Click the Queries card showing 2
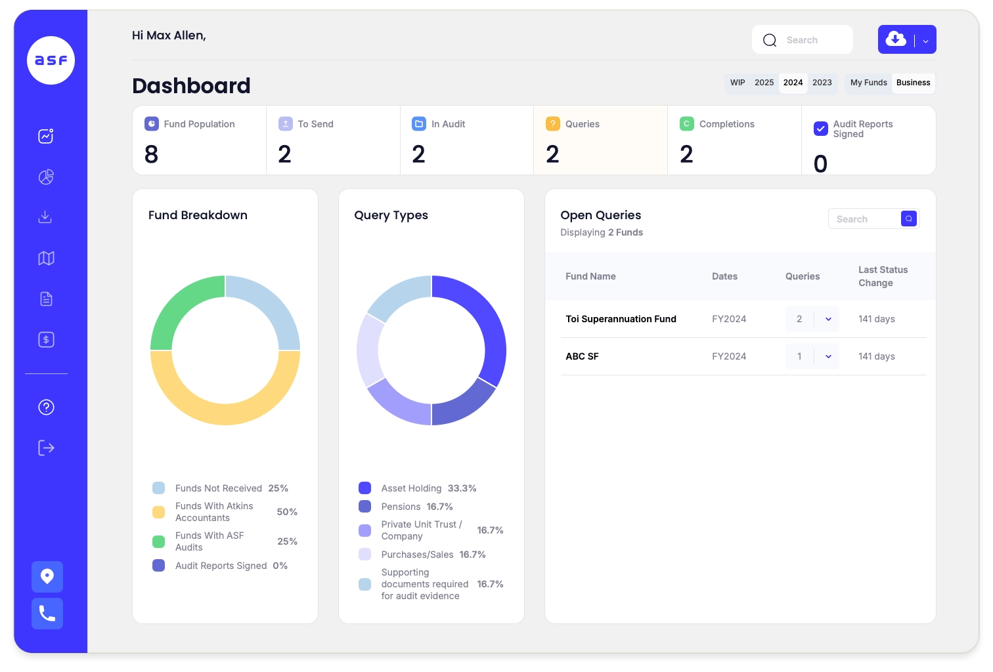Viewport: 993px width, 672px height. pos(600,140)
